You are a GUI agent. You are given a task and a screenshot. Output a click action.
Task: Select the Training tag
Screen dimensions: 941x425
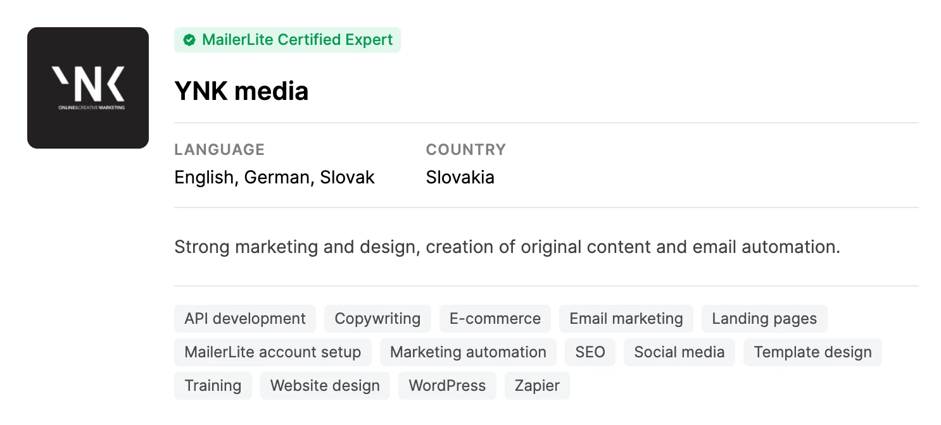pyautogui.click(x=213, y=386)
